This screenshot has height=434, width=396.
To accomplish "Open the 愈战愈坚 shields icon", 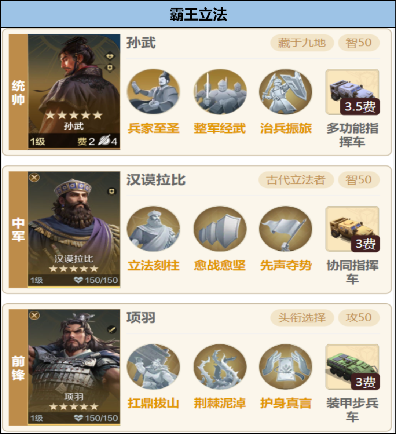I will (x=220, y=229).
